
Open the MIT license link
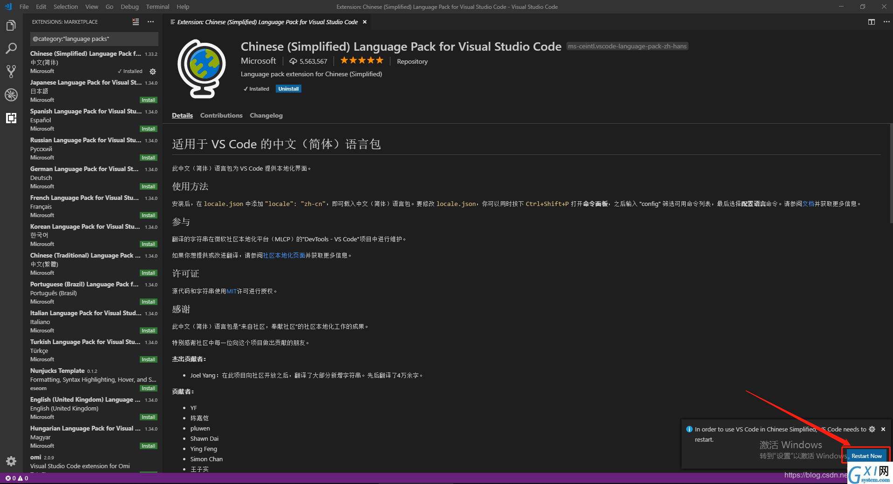click(x=232, y=291)
